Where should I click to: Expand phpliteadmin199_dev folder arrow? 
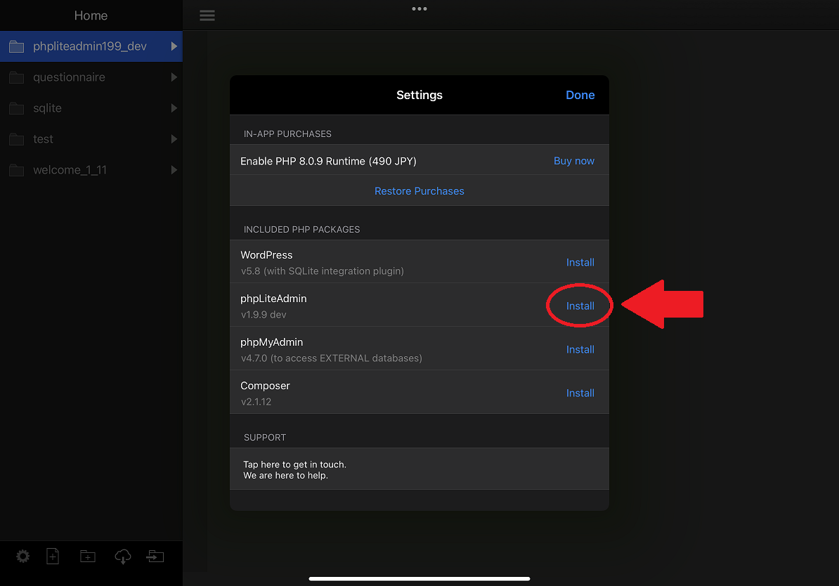[174, 46]
